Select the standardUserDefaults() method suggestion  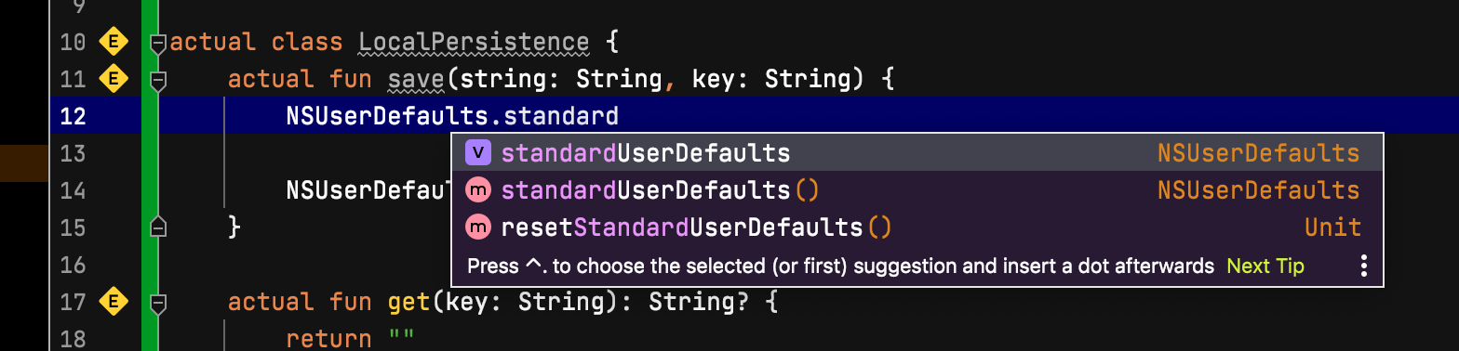coord(917,190)
